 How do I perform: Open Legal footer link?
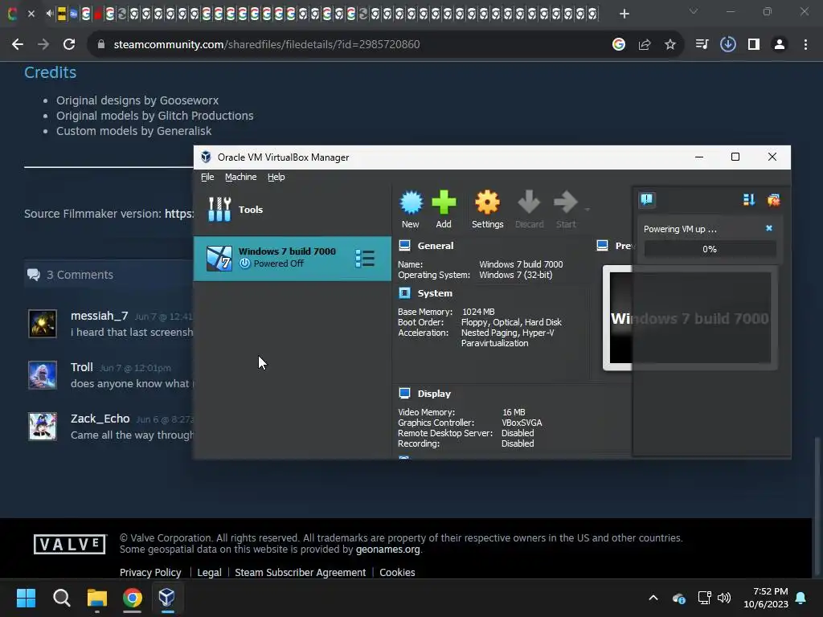209,572
